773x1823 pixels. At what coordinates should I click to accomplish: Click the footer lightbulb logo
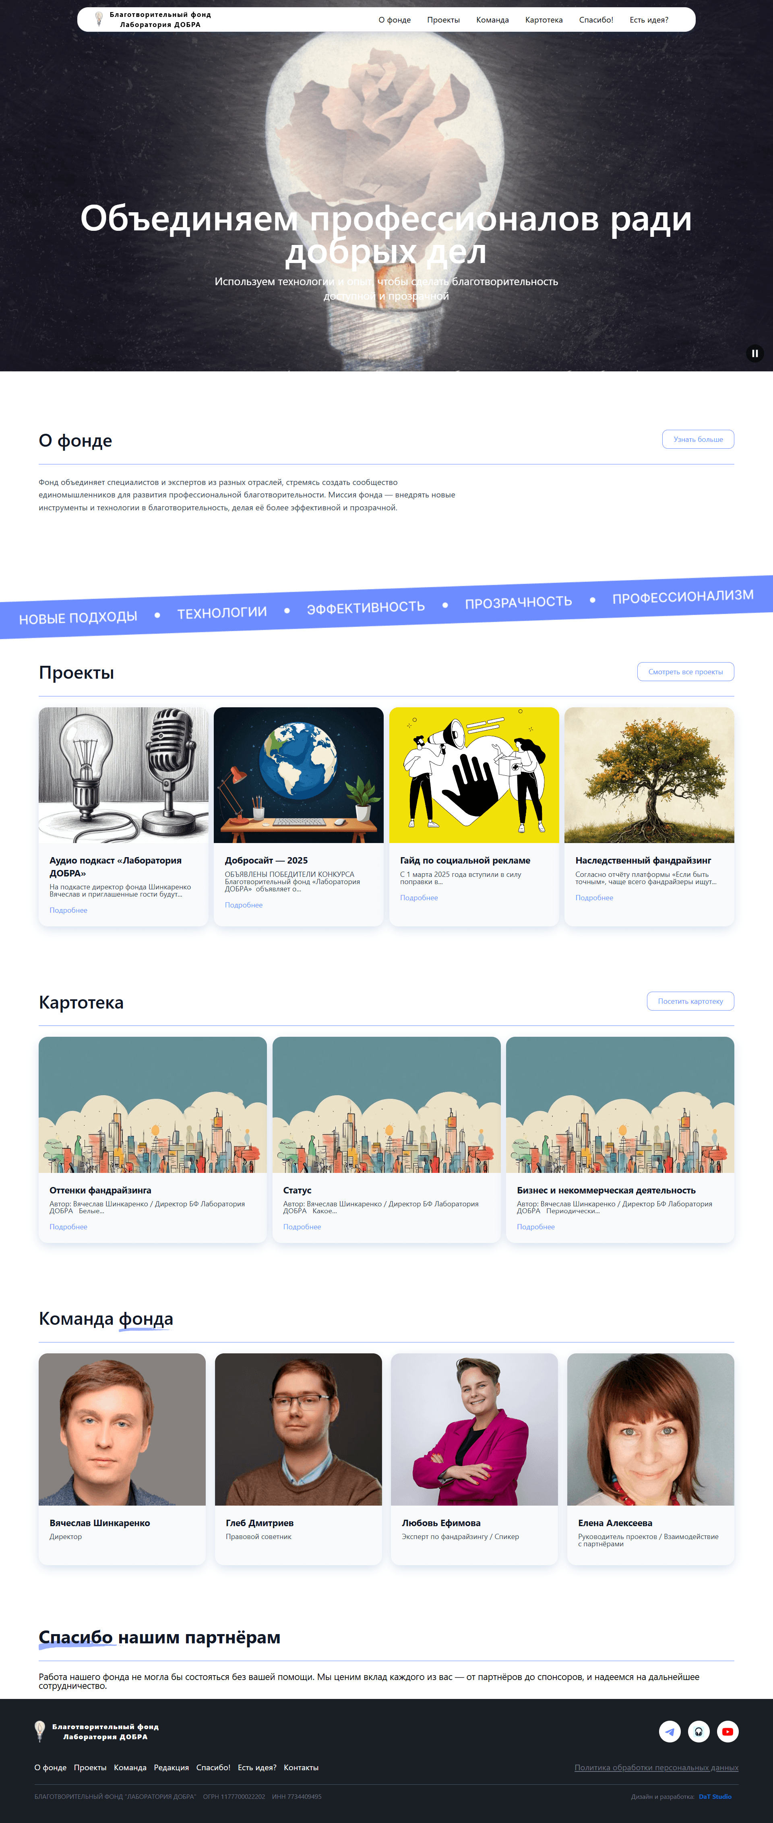coord(40,1731)
